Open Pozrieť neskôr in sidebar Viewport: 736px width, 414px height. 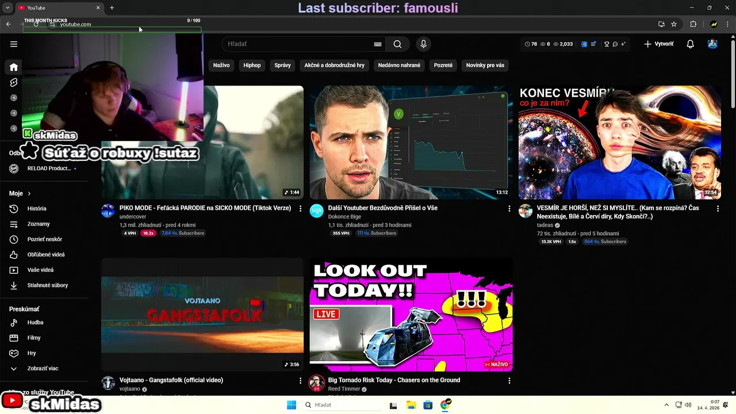coord(45,239)
